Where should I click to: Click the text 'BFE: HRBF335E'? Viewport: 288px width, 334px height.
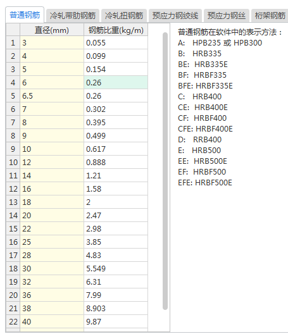[x=205, y=86]
